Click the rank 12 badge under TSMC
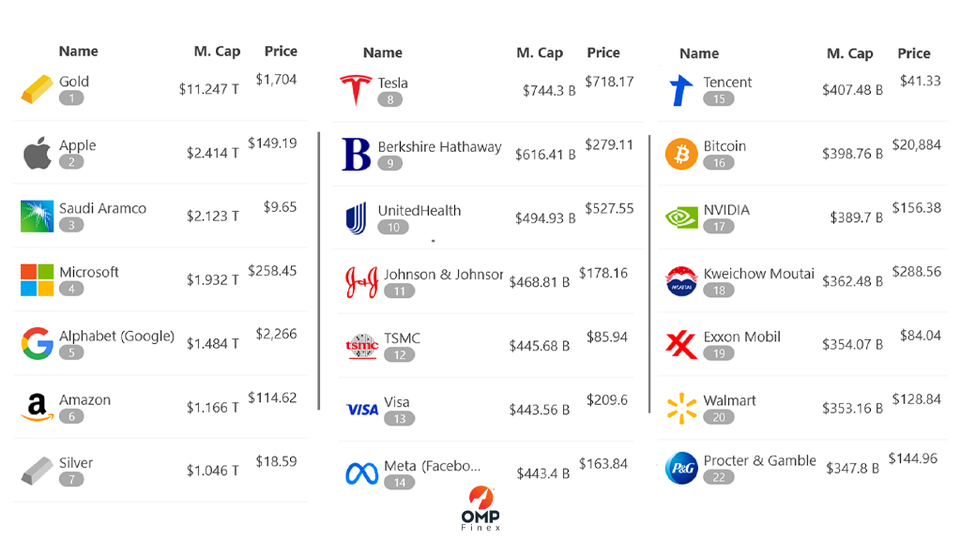The width and height of the screenshot is (961, 540). click(400, 355)
